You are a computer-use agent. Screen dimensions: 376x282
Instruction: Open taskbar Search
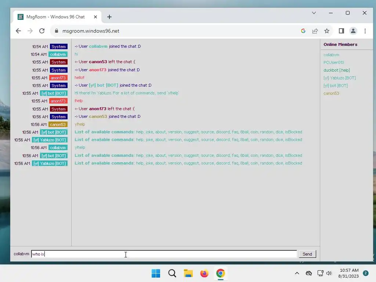point(172,273)
